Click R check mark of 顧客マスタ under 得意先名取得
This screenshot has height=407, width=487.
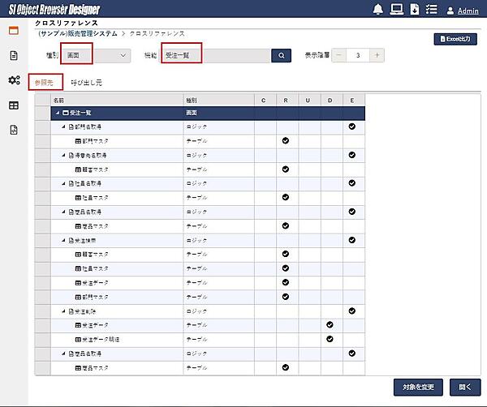click(286, 169)
